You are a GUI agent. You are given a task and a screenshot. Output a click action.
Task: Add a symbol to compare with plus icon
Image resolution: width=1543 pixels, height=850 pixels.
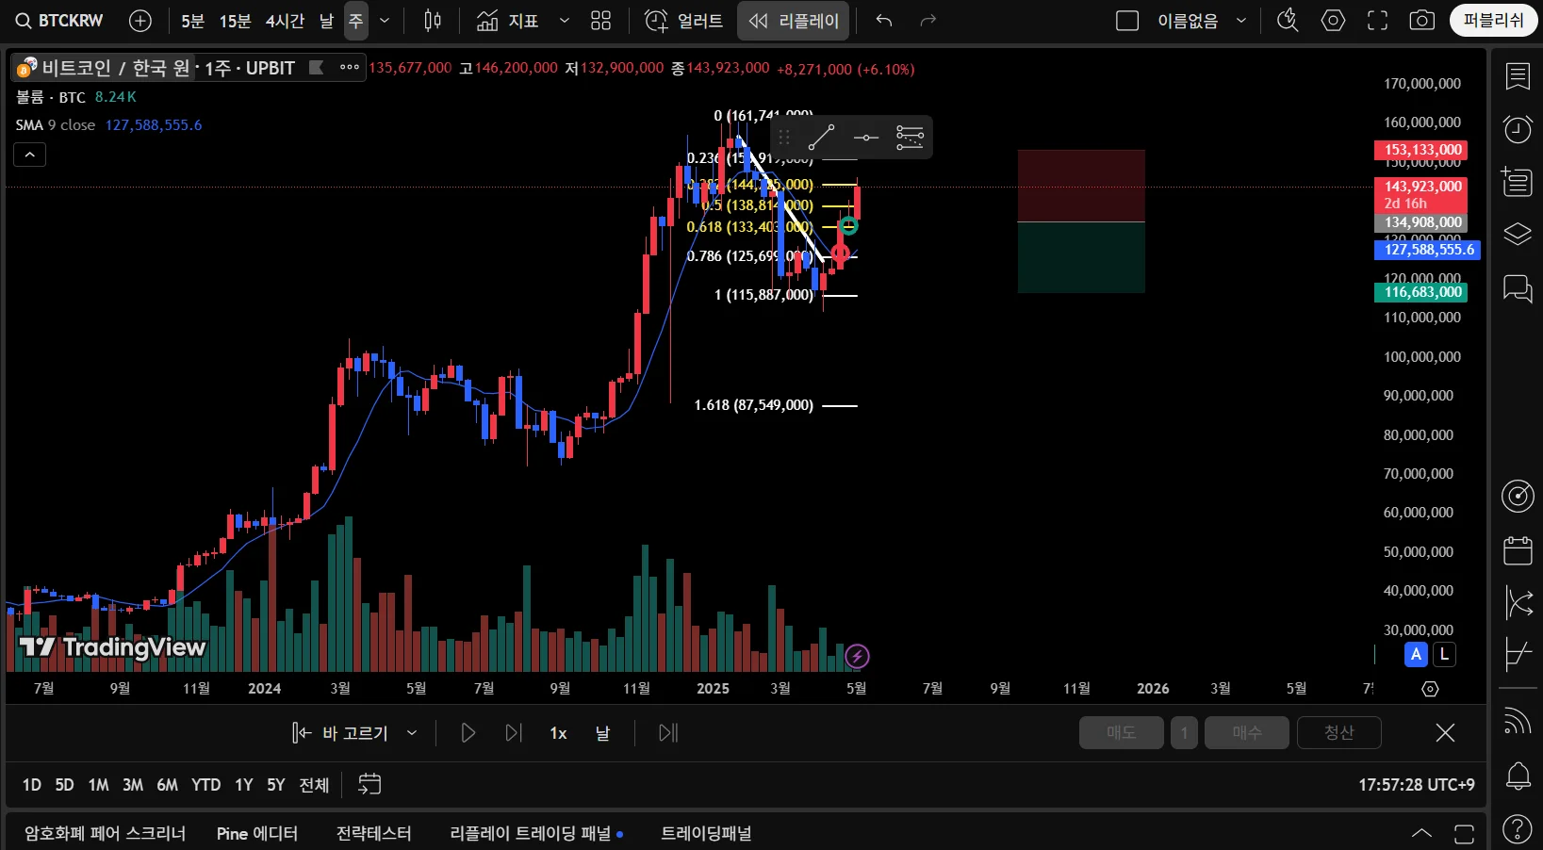click(140, 21)
